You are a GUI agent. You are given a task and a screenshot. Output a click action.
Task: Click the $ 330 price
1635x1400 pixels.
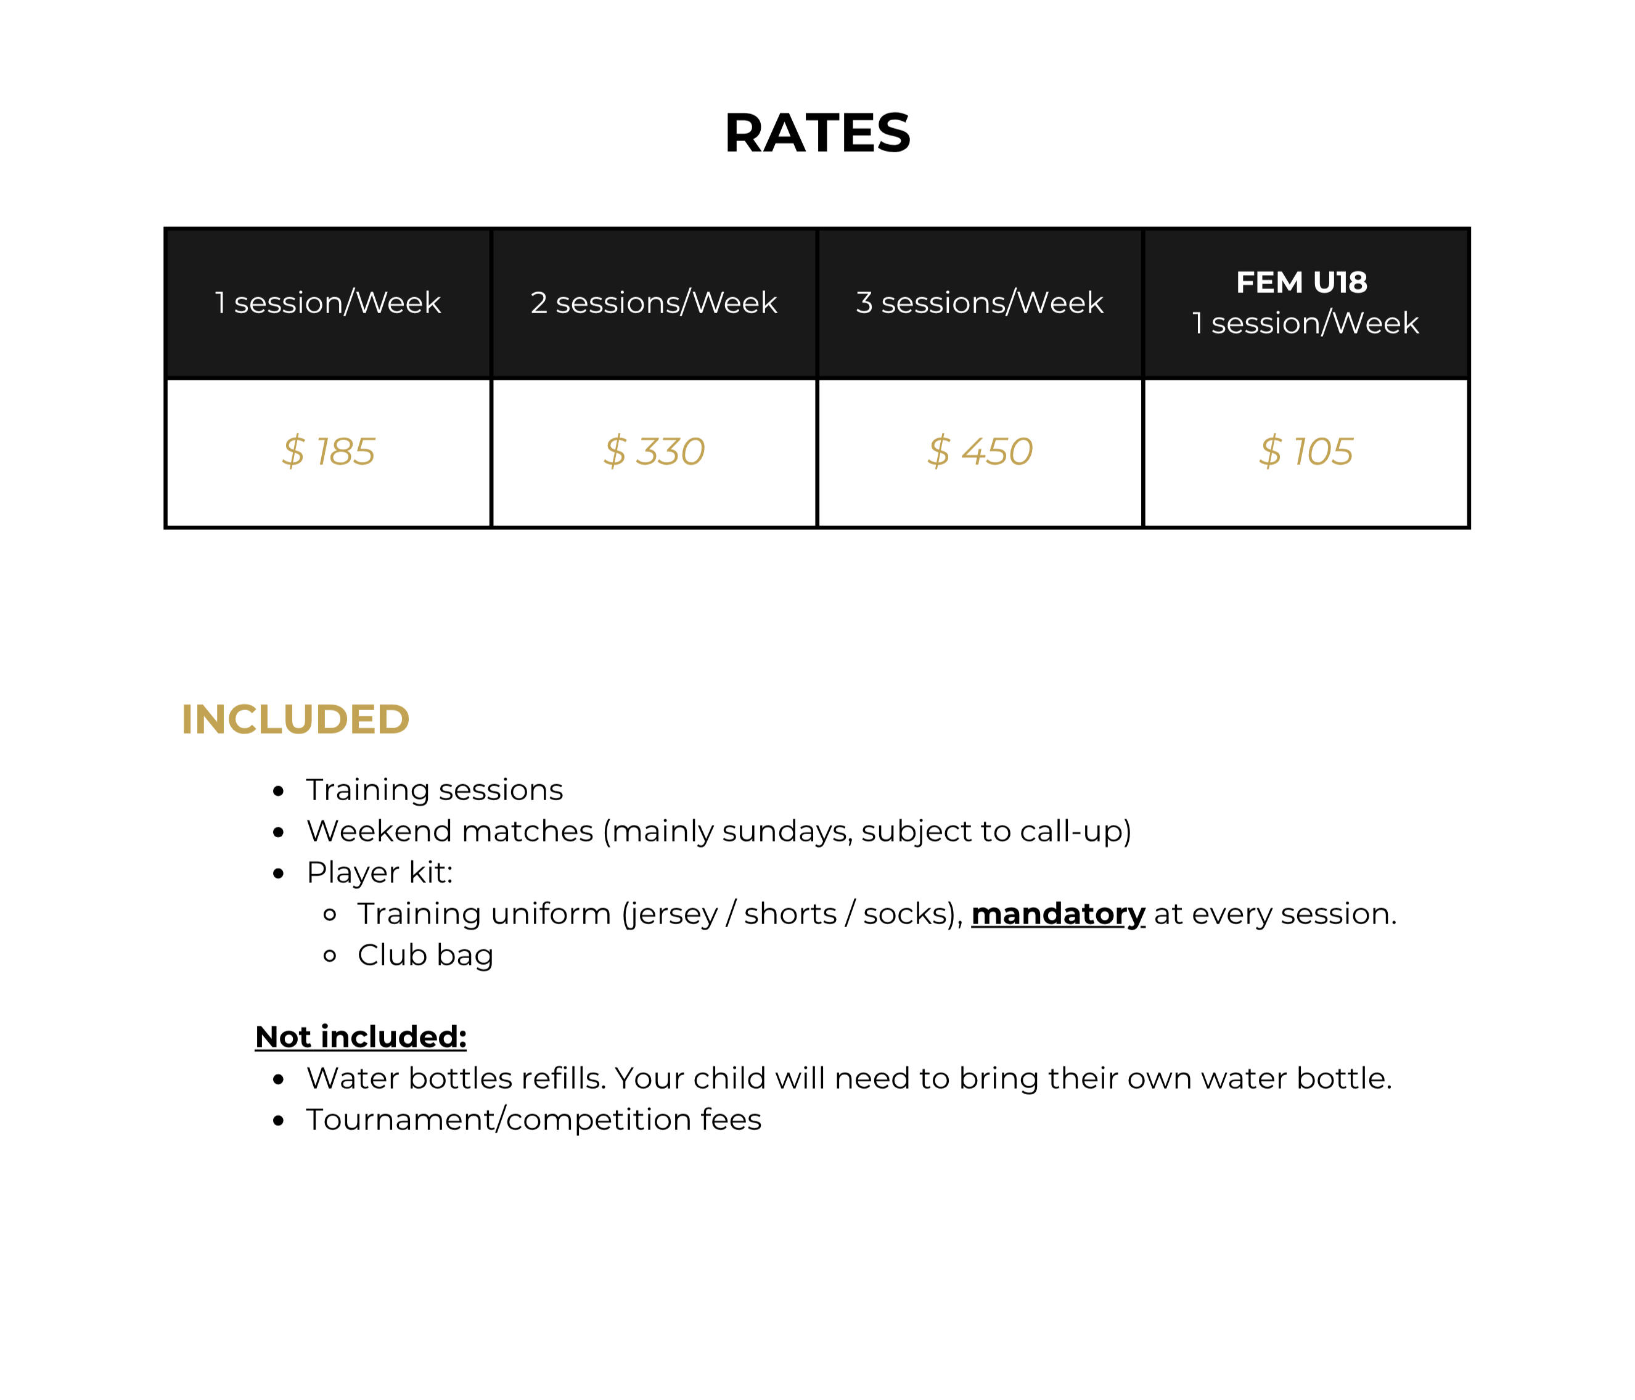[x=654, y=451]
